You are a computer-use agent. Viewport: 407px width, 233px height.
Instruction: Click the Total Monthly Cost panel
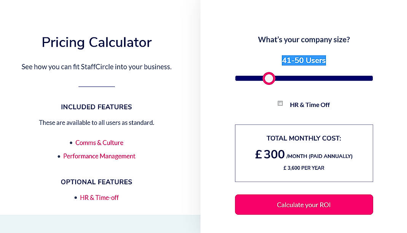pos(304,153)
